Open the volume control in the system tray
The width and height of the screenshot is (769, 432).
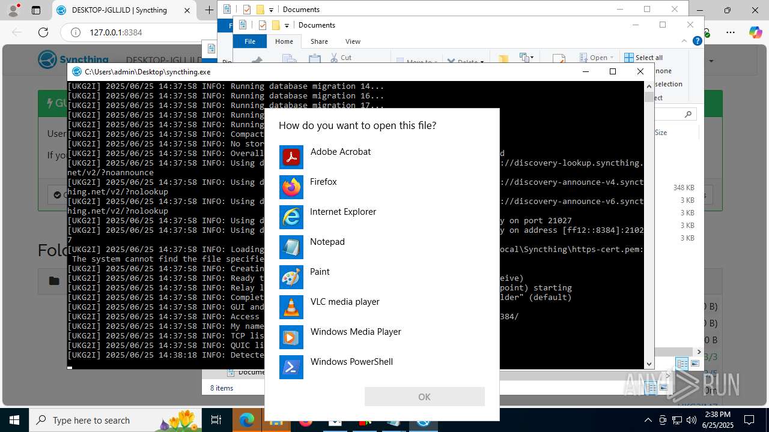tap(691, 420)
